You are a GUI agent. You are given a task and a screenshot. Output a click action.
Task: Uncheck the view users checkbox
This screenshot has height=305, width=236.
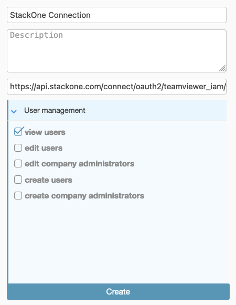pyautogui.click(x=18, y=132)
